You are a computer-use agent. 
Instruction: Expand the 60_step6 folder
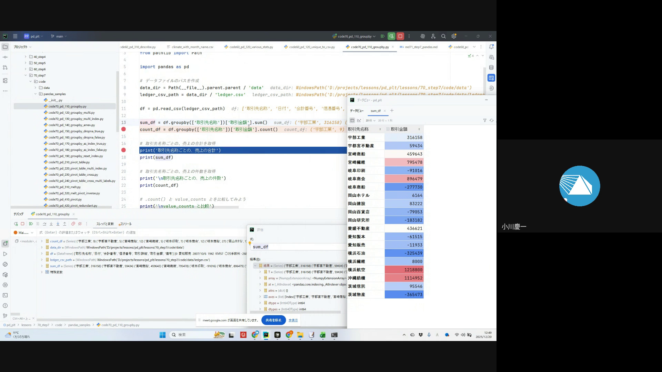[26, 69]
